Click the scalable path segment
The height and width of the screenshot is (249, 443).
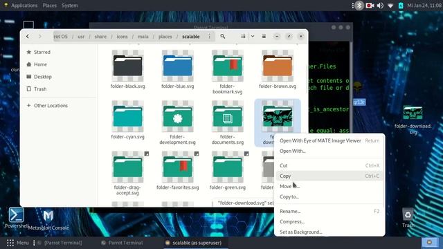(191, 37)
